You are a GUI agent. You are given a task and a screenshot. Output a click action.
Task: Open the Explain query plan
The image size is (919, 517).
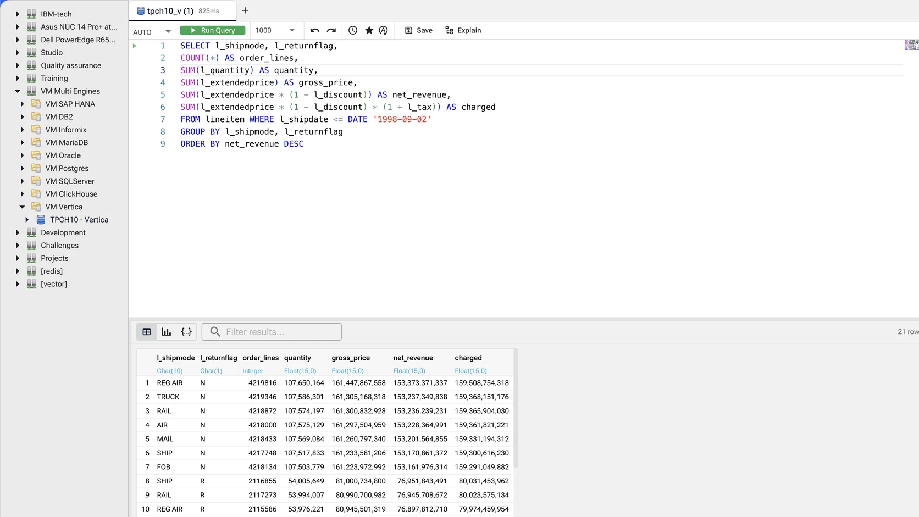point(463,30)
